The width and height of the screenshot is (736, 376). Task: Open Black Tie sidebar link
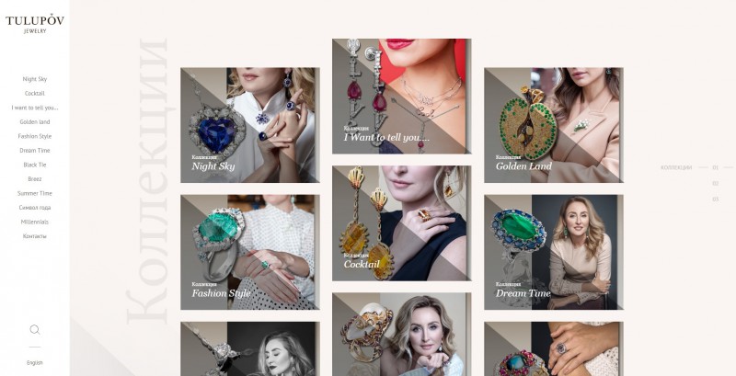(x=35, y=165)
